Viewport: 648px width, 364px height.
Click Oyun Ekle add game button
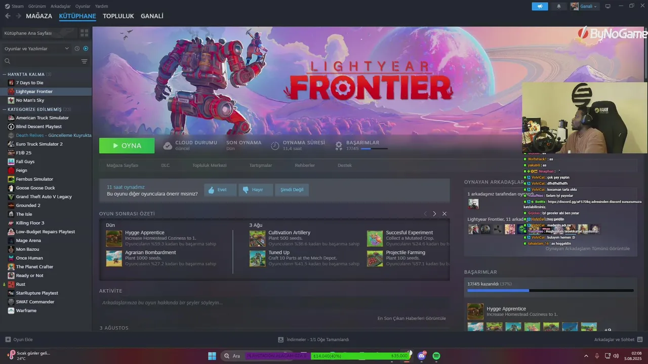(19, 340)
